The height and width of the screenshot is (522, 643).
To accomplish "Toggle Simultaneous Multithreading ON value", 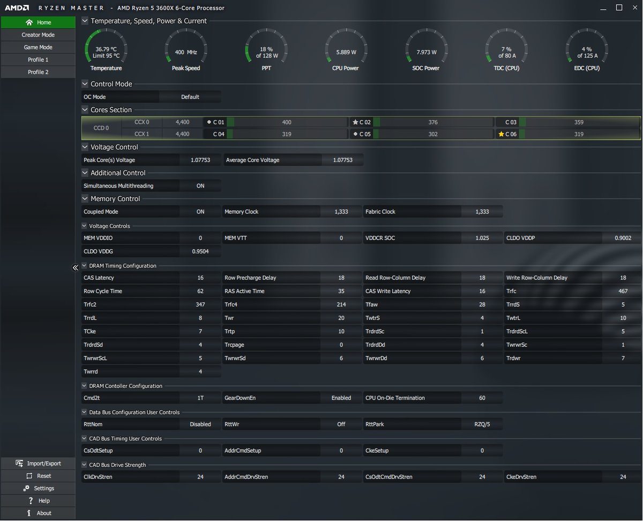I will pos(200,186).
